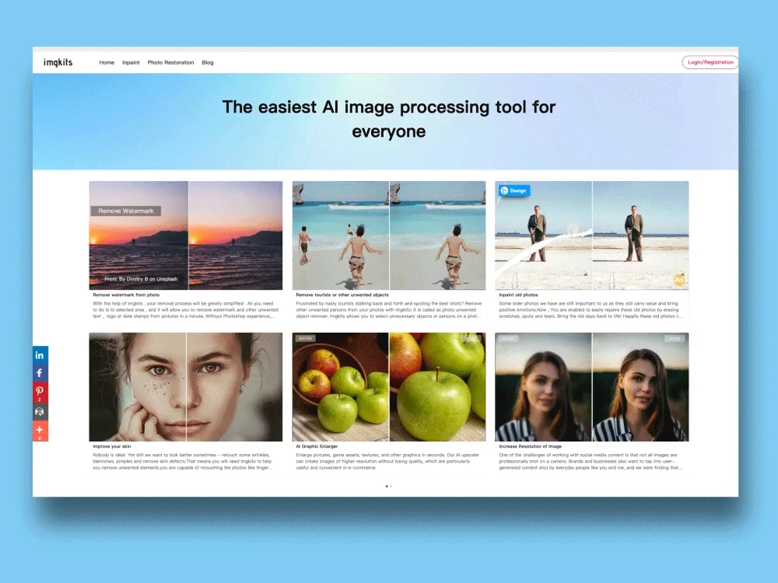Switch to the Photo Restoration section
Viewport: 778px width, 583px height.
(x=170, y=62)
